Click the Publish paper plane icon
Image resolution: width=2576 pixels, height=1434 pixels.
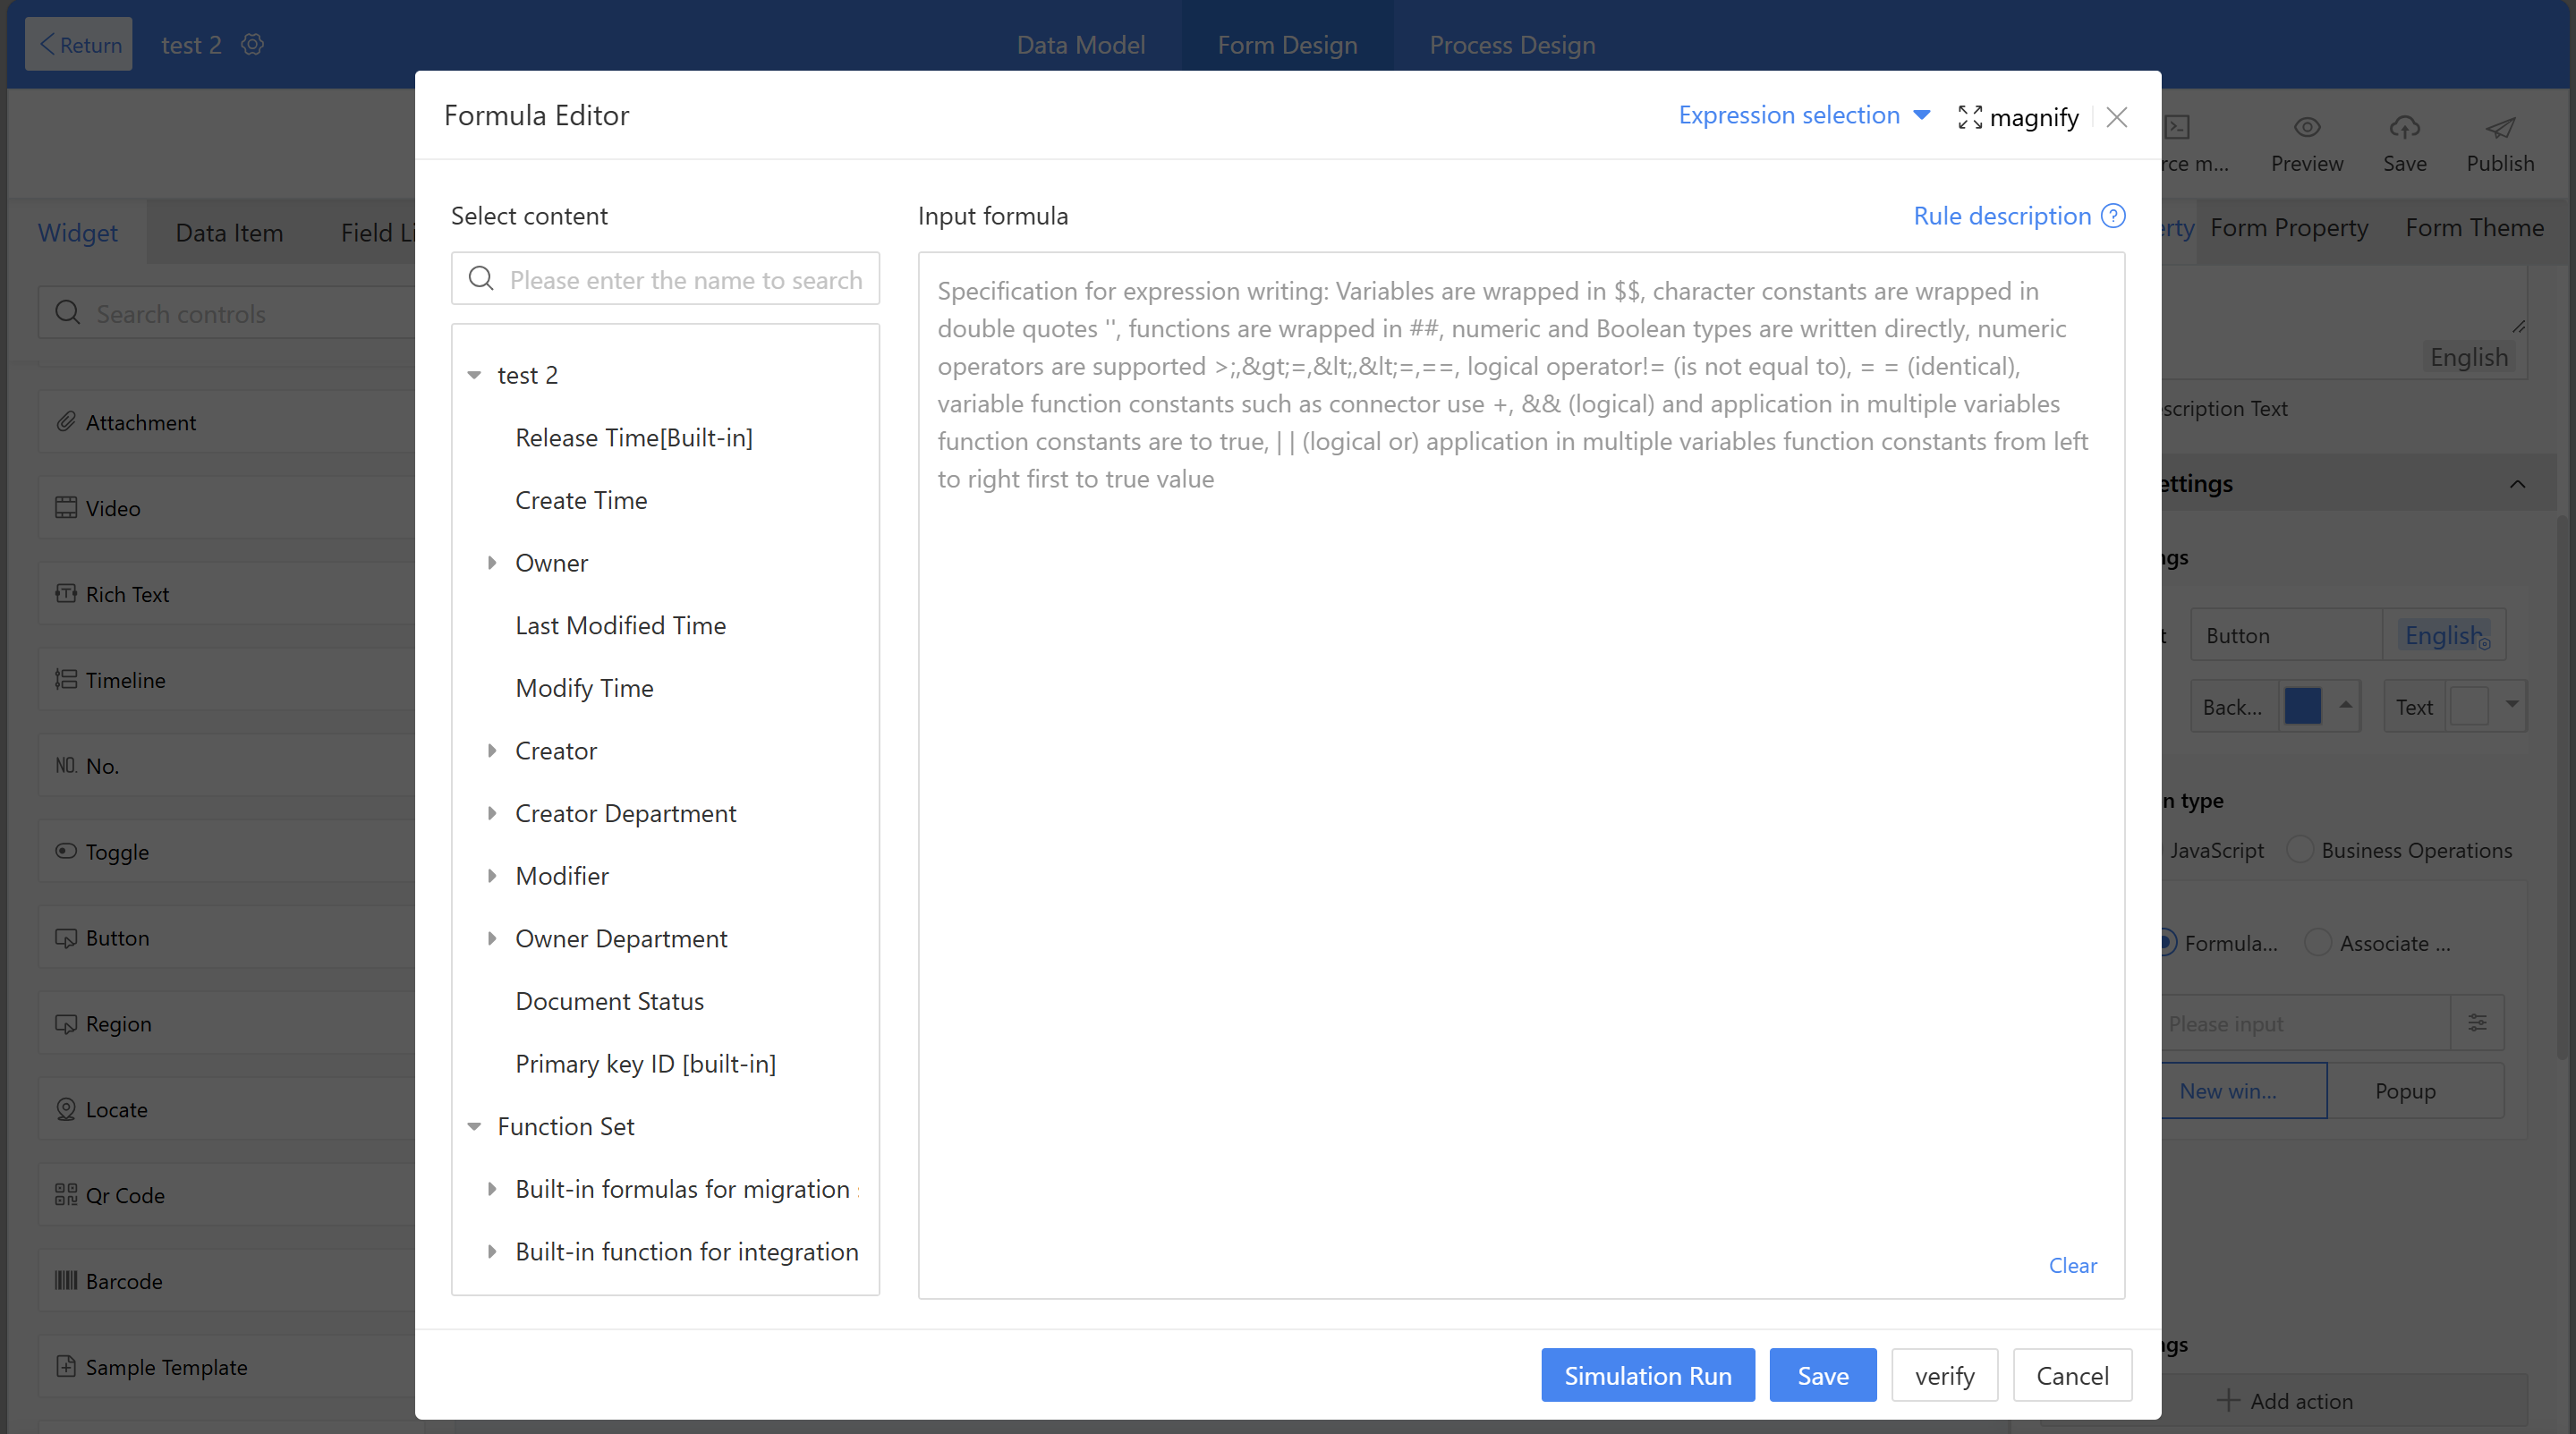pyautogui.click(x=2499, y=128)
